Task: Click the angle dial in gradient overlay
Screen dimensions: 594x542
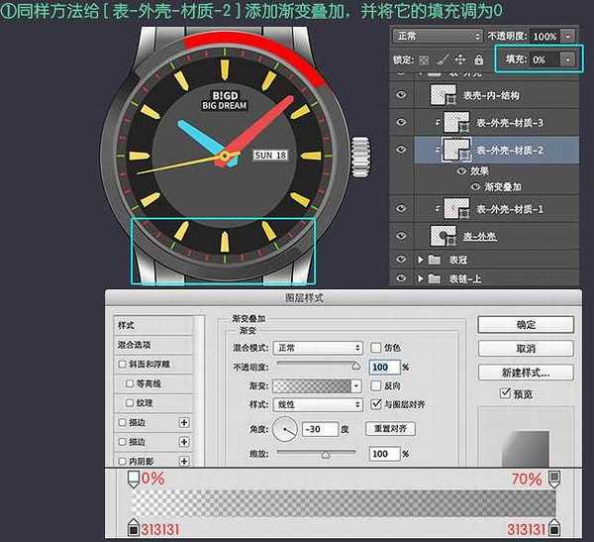Action: 285,429
